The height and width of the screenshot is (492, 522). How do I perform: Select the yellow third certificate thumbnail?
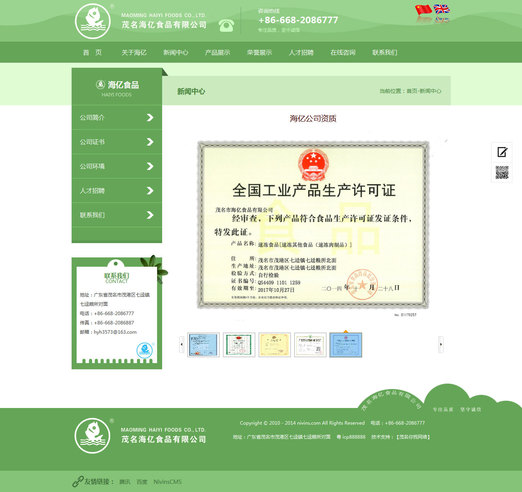click(275, 345)
